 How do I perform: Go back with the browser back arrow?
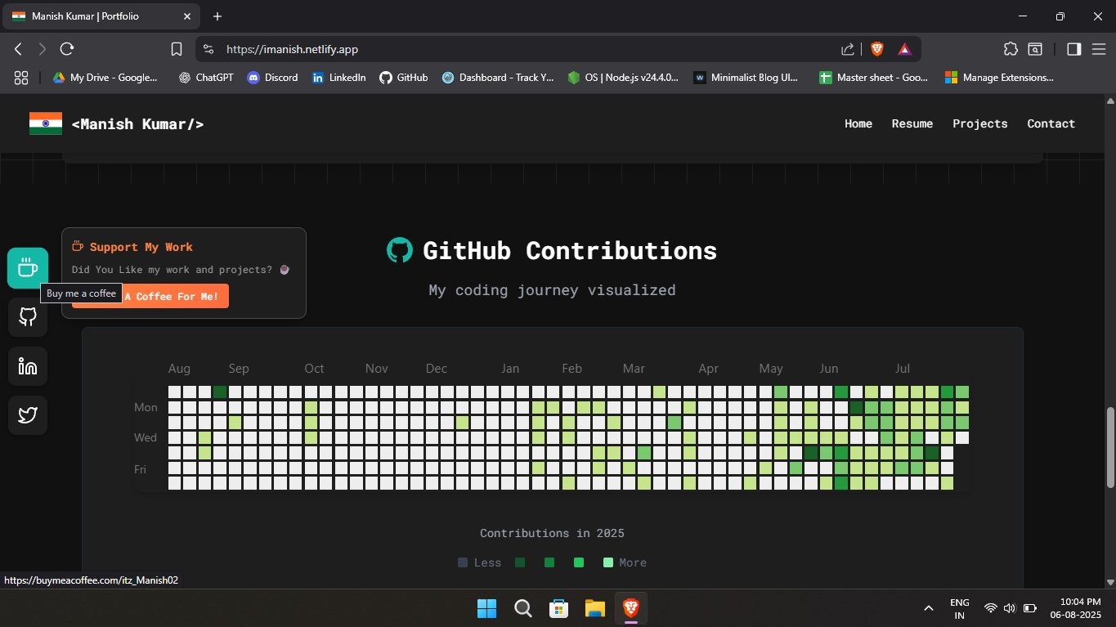pos(19,49)
